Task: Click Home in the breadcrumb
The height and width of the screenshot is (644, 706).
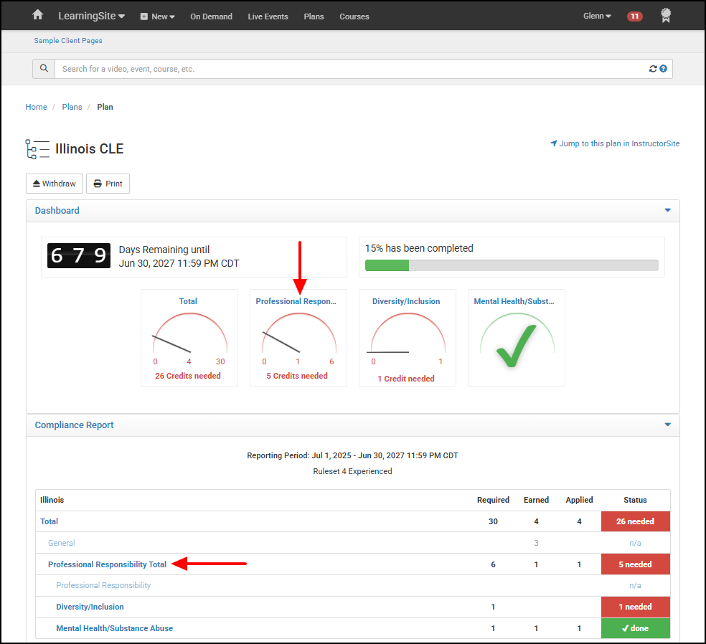Action: [36, 107]
